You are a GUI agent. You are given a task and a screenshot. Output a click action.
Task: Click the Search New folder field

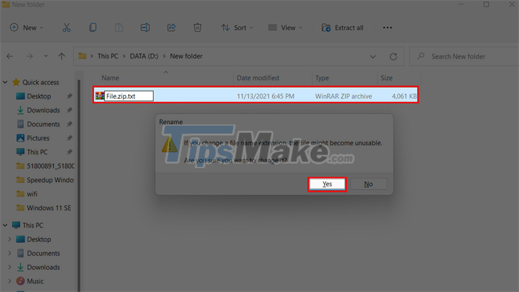(464, 56)
